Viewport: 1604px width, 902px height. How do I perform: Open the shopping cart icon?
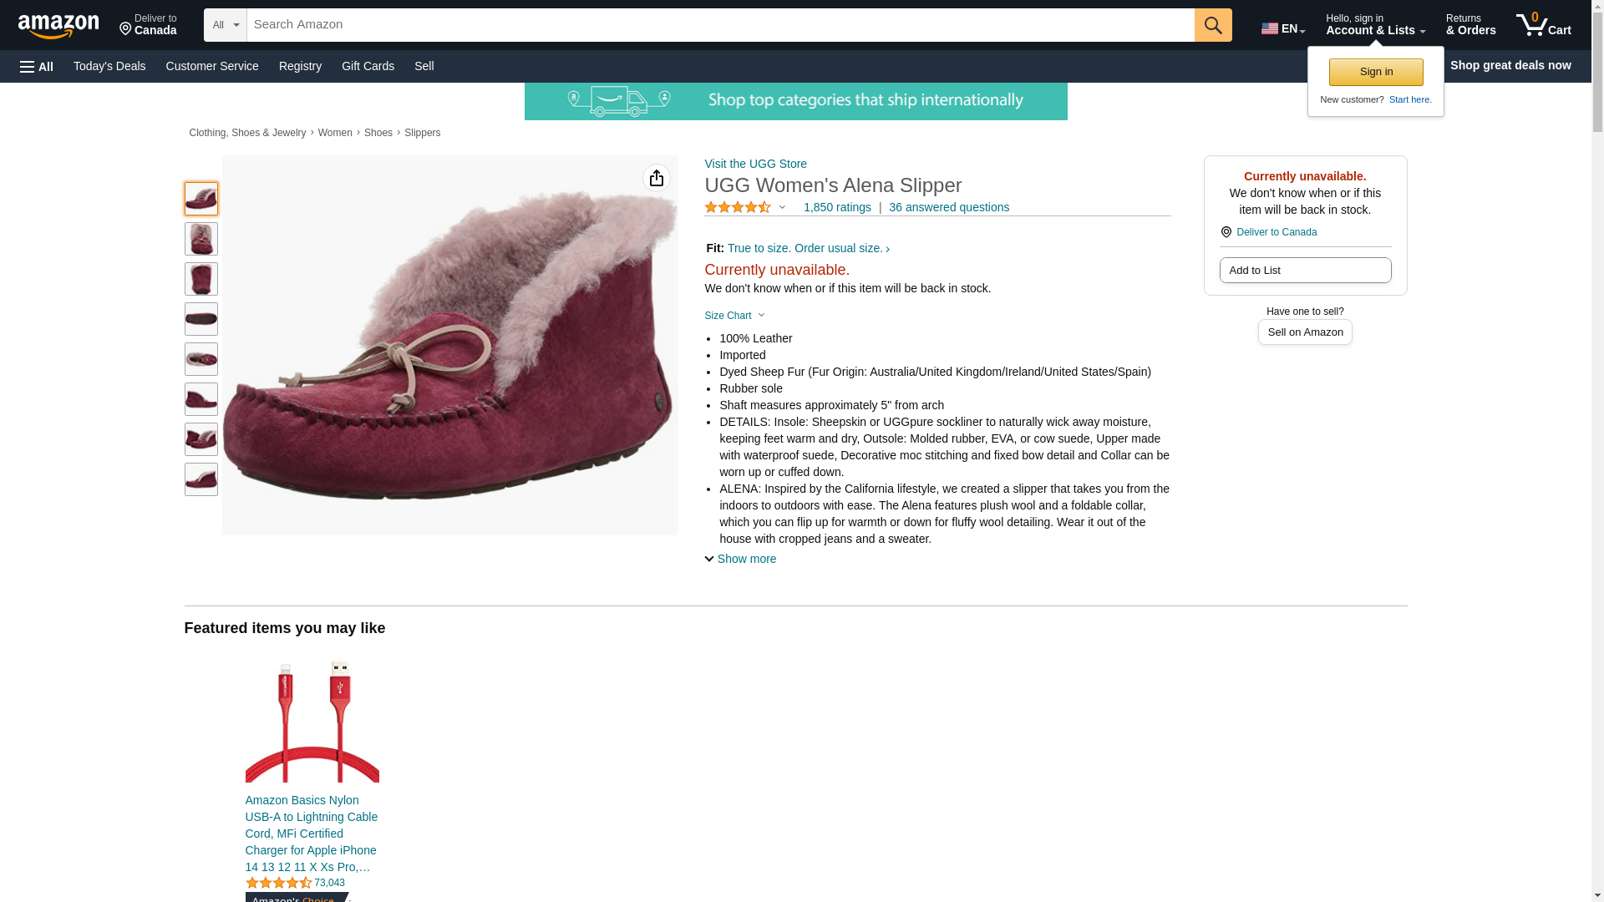point(1544,25)
